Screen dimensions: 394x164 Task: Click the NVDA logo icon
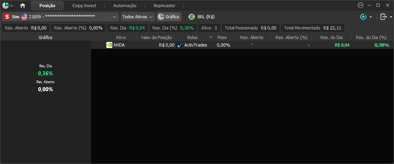coord(109,45)
